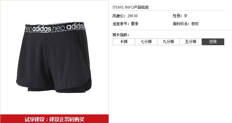The image size is (232, 123).
Task: Click the 299.00 price value
Action: [x=133, y=16]
